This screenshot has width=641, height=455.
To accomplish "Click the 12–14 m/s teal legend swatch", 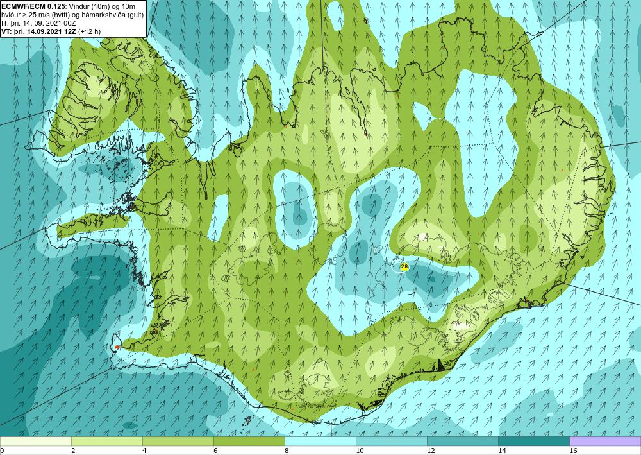I will [463, 441].
